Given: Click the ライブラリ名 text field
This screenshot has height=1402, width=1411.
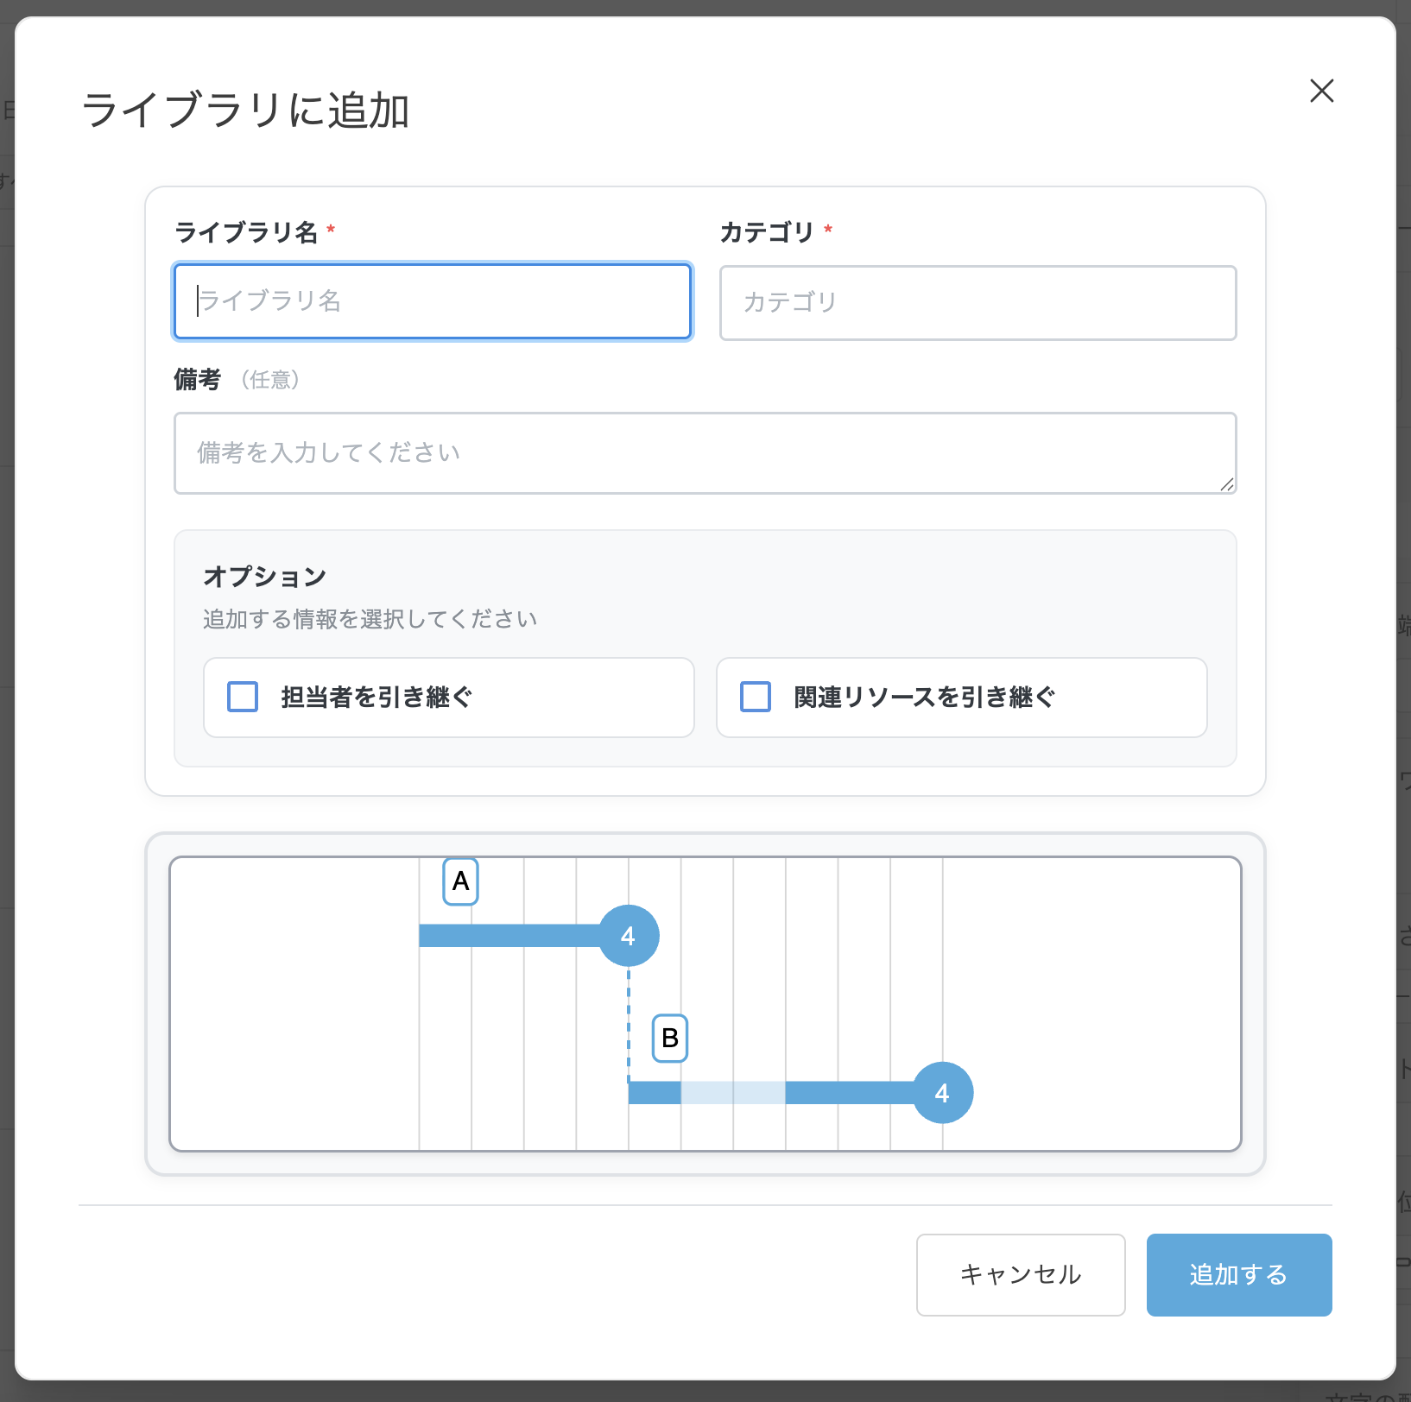Looking at the screenshot, I should click(432, 301).
